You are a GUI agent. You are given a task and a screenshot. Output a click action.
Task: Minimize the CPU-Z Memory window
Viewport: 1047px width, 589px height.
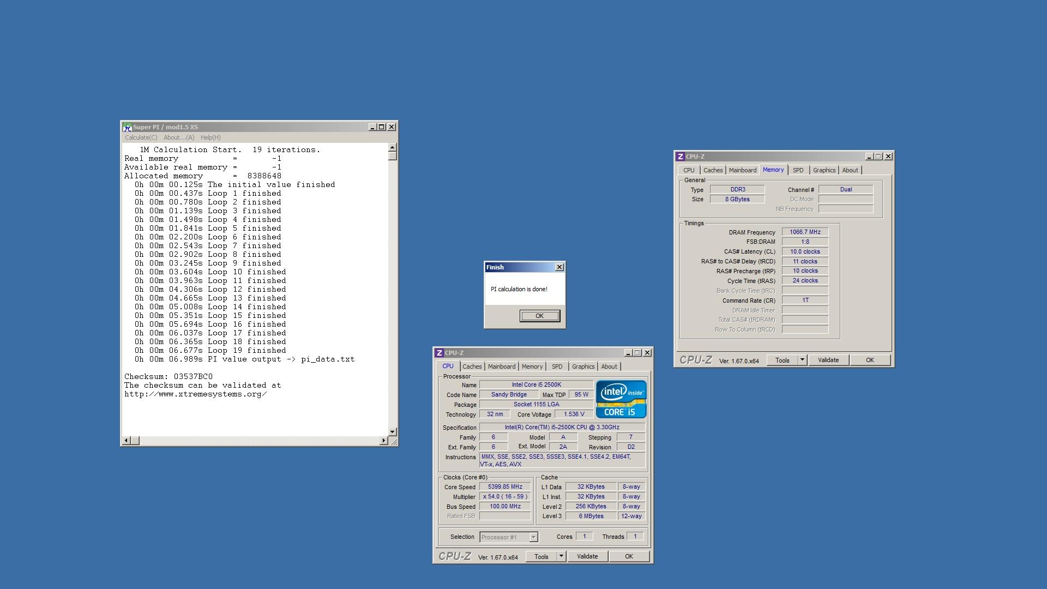[869, 157]
